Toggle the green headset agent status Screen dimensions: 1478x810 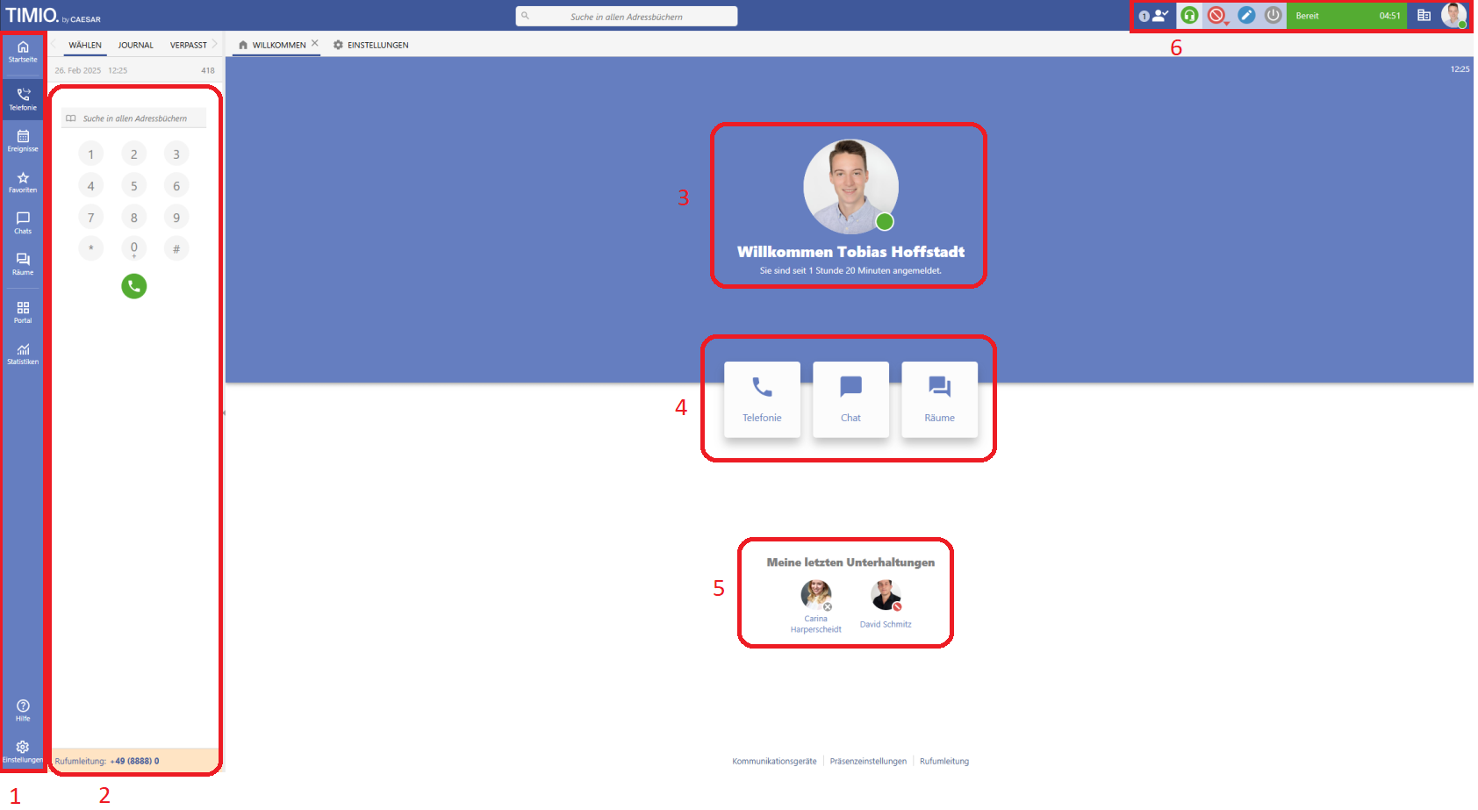pos(1189,15)
